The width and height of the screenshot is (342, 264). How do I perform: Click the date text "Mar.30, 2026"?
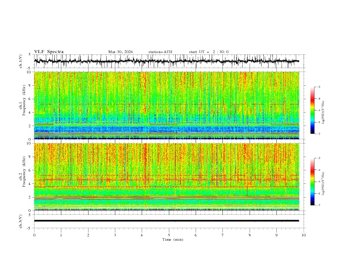pyautogui.click(x=120, y=52)
